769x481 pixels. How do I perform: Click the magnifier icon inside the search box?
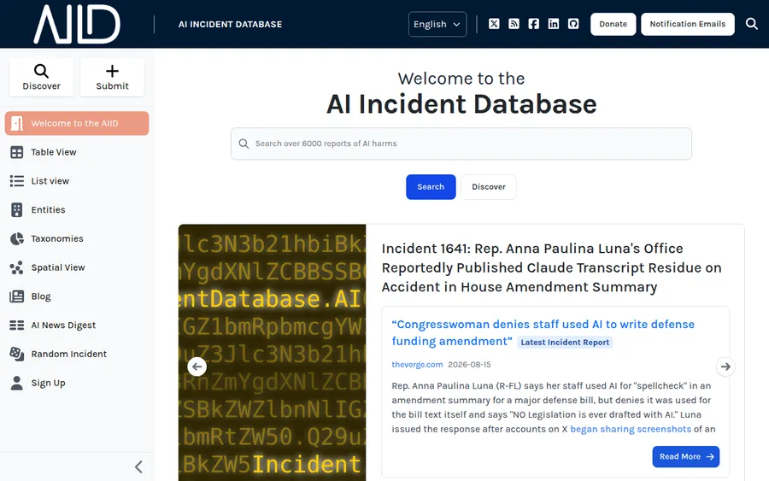point(244,144)
